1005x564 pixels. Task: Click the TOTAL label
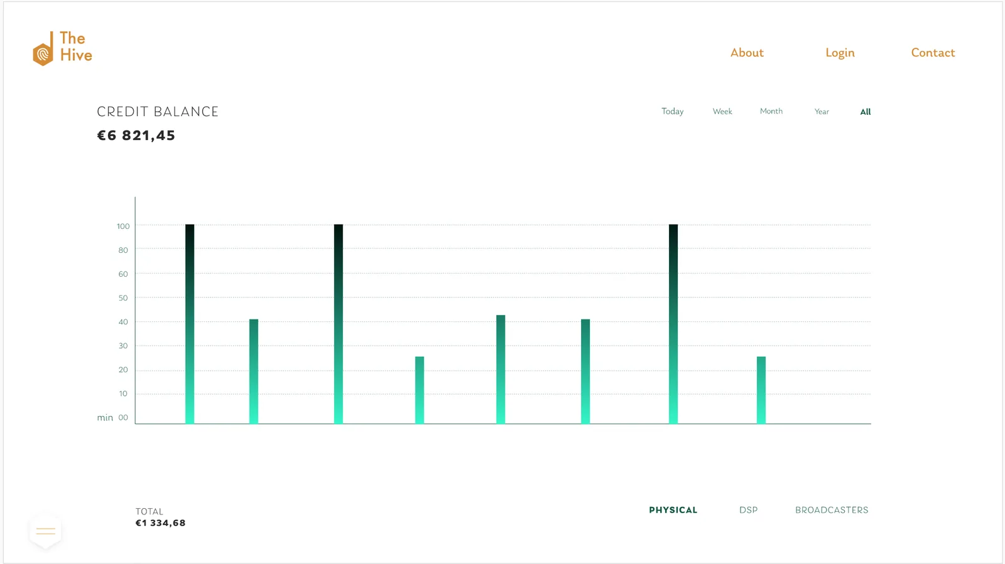pos(149,511)
